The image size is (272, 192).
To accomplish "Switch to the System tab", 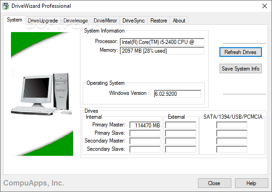I will [15, 20].
